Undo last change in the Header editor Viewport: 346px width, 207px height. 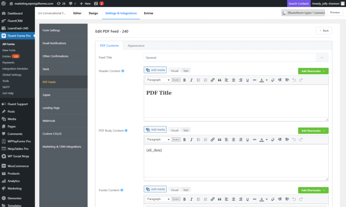coord(294,80)
